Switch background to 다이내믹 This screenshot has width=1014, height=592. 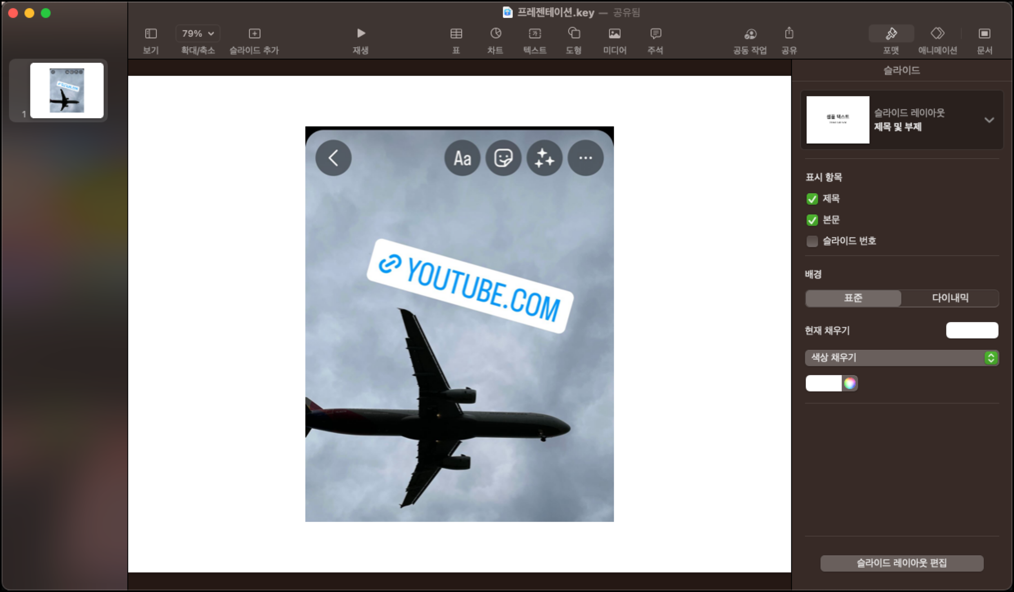pyautogui.click(x=950, y=298)
